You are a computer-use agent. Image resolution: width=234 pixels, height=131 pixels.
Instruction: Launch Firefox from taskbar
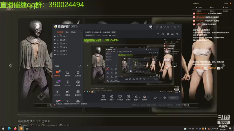click(x=15, y=129)
